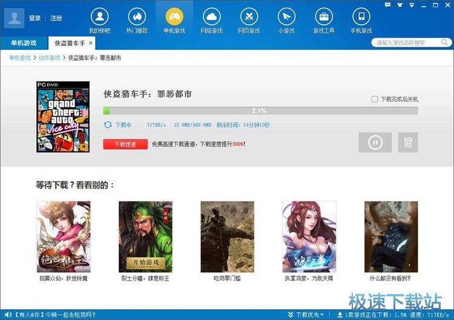Viewport: 454px width, 320px height.
Task: Open 什么都没有看到 thumbnail
Action: 391,237
